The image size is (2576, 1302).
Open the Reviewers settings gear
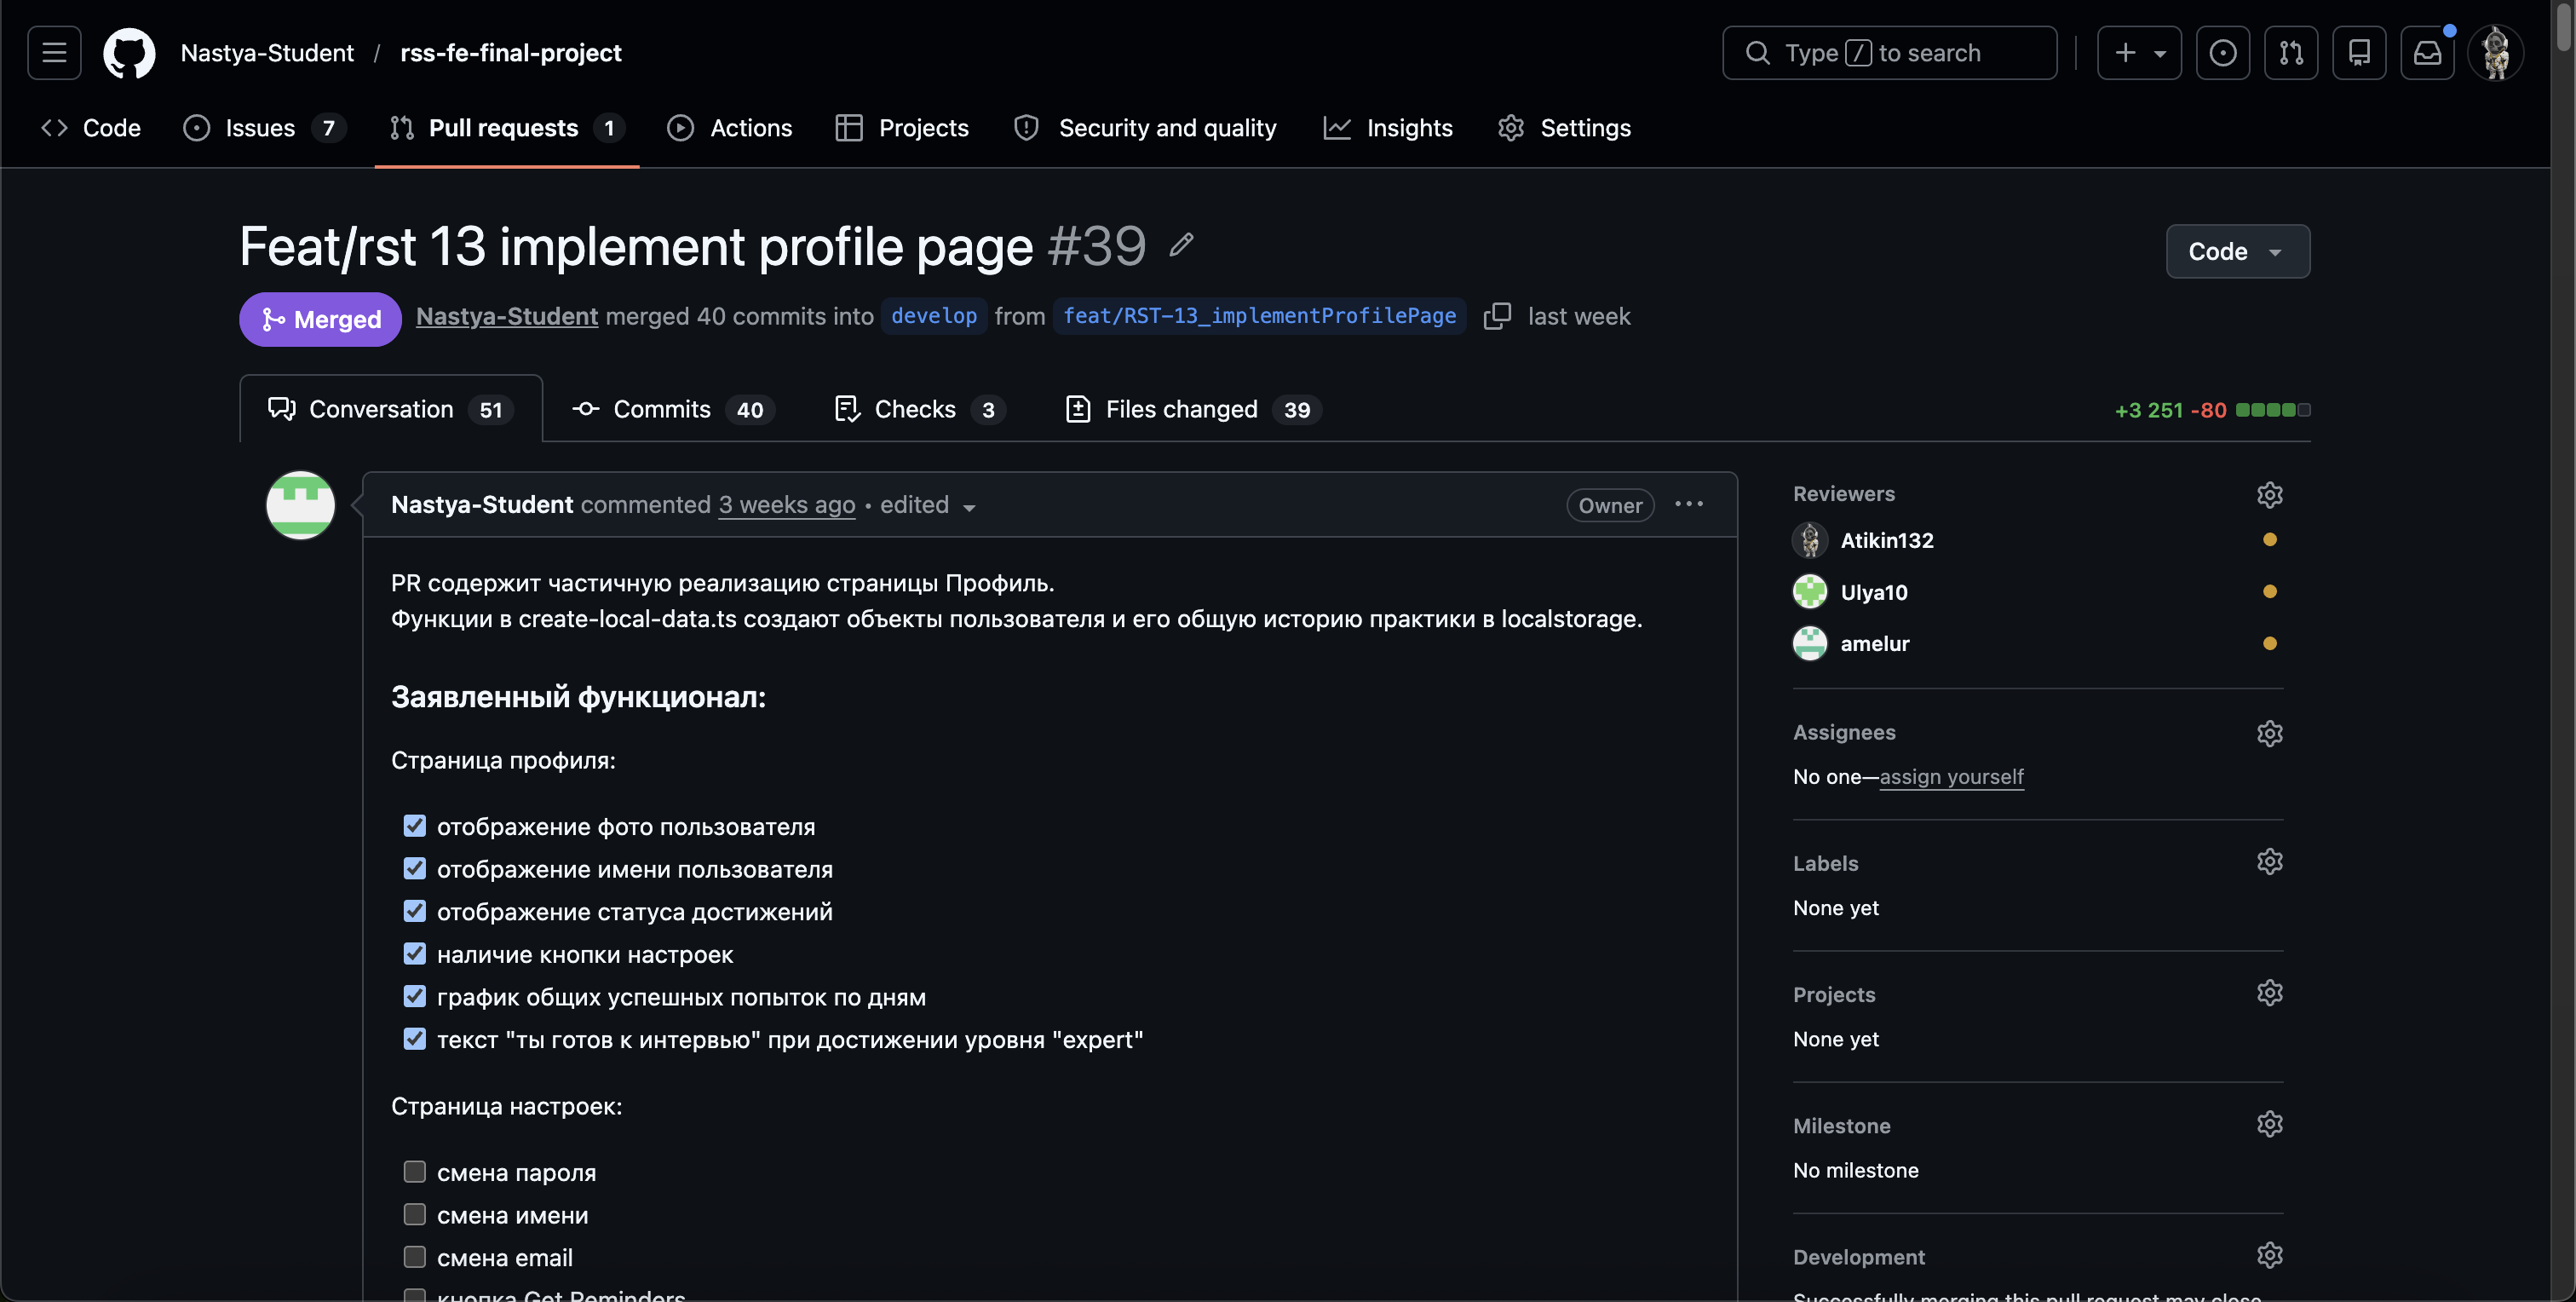[2270, 494]
